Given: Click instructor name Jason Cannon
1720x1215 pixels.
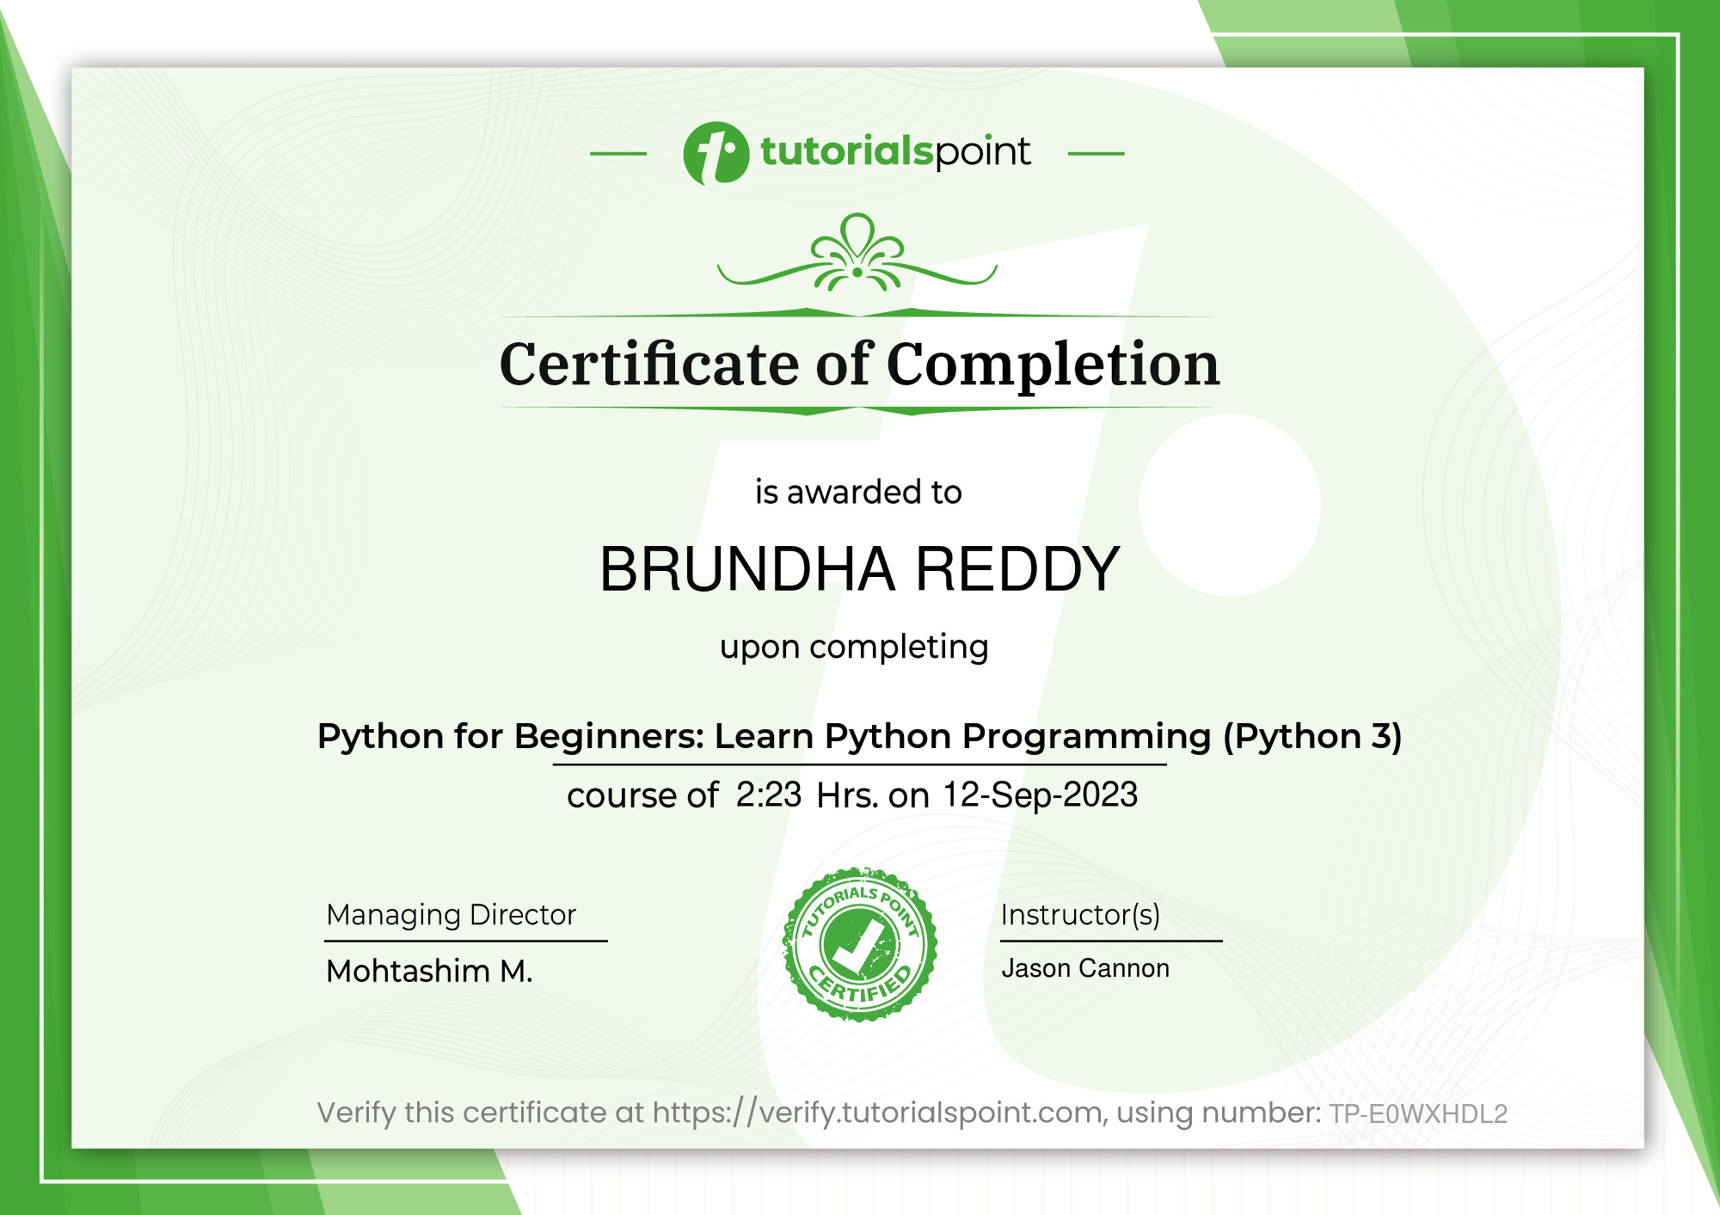Looking at the screenshot, I should coord(1085,968).
